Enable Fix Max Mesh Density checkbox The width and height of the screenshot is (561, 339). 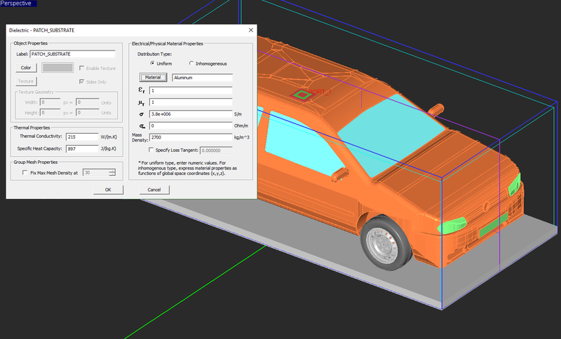[x=25, y=172]
